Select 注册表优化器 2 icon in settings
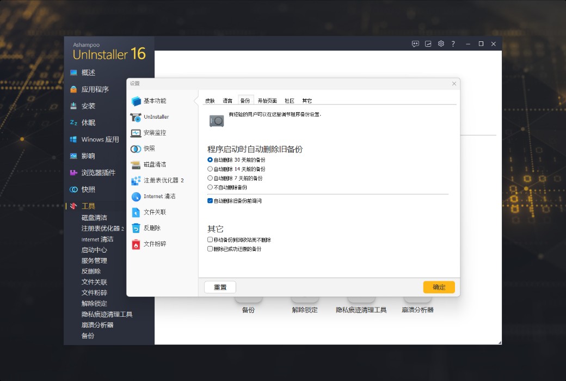 pyautogui.click(x=136, y=181)
